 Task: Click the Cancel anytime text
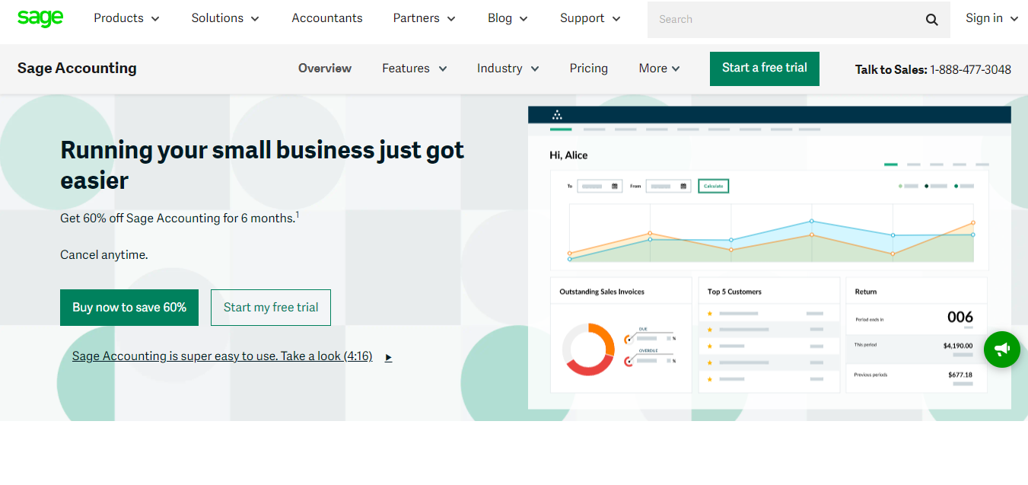click(104, 255)
